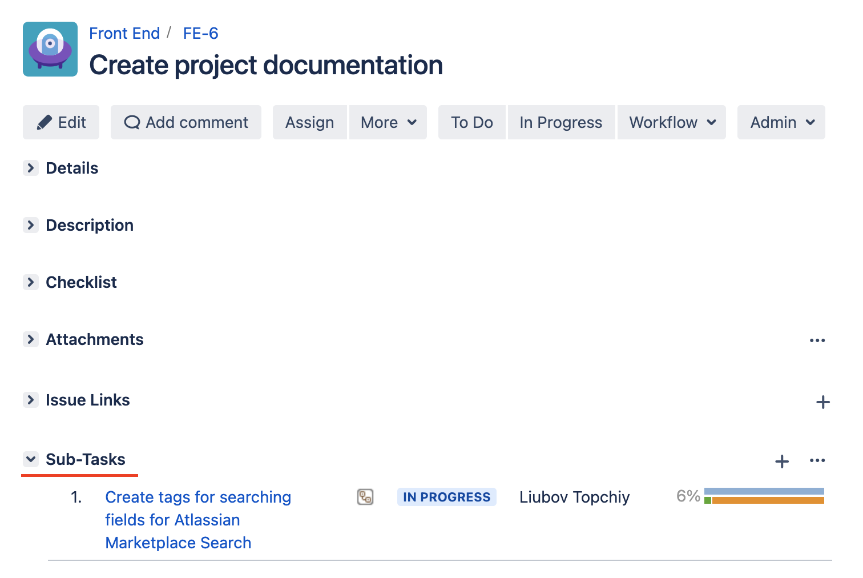863x578 pixels.
Task: Expand the Checklist section
Action: tap(31, 282)
